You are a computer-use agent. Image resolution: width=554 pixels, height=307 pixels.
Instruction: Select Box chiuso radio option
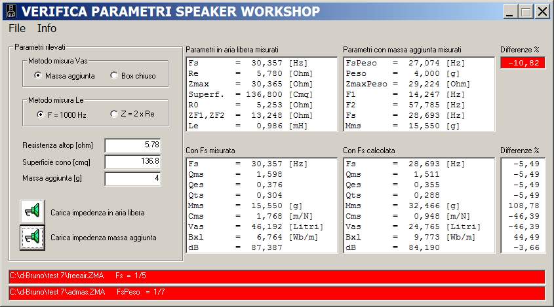coord(133,76)
